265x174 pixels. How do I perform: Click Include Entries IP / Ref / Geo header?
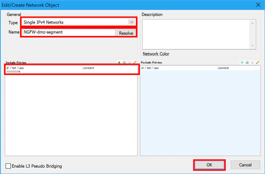44,68
